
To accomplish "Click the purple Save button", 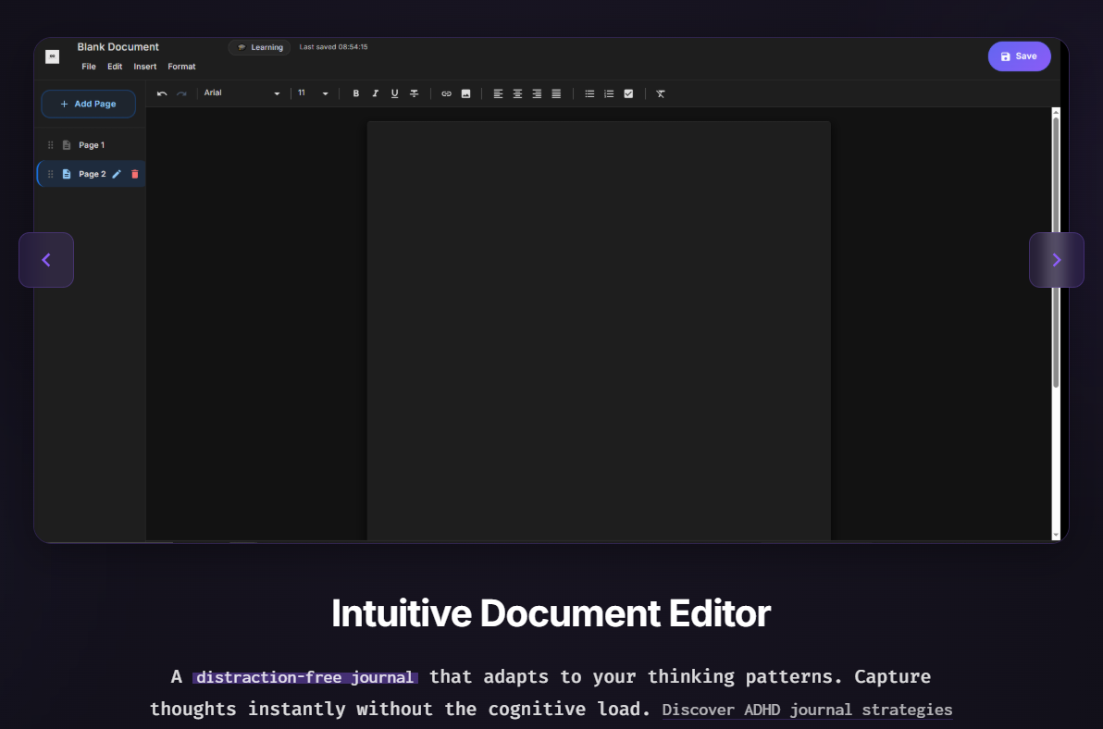I will point(1019,56).
